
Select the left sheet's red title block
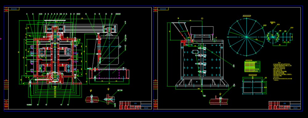click(x=136, y=105)
